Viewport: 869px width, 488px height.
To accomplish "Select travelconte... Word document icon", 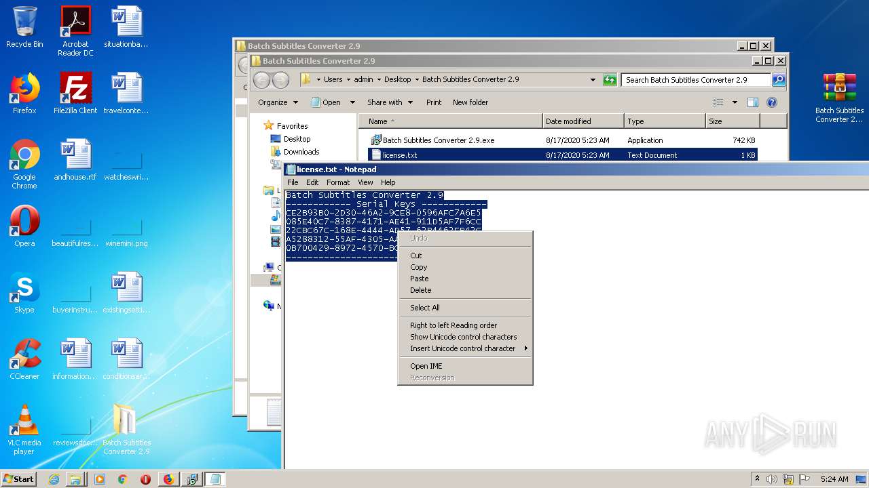I will click(x=126, y=94).
